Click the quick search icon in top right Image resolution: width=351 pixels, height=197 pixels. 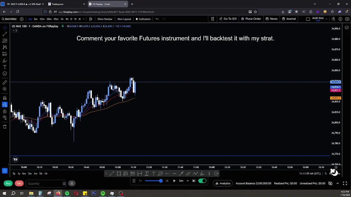click(333, 19)
